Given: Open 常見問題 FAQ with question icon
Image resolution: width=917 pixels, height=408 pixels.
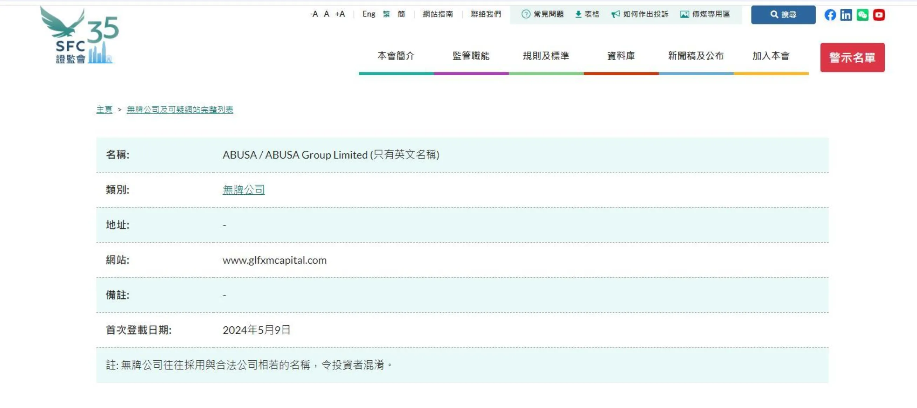Looking at the screenshot, I should point(542,14).
